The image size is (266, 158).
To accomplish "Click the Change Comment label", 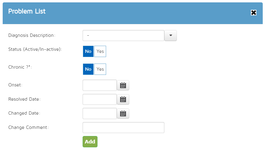I will 28,127.
